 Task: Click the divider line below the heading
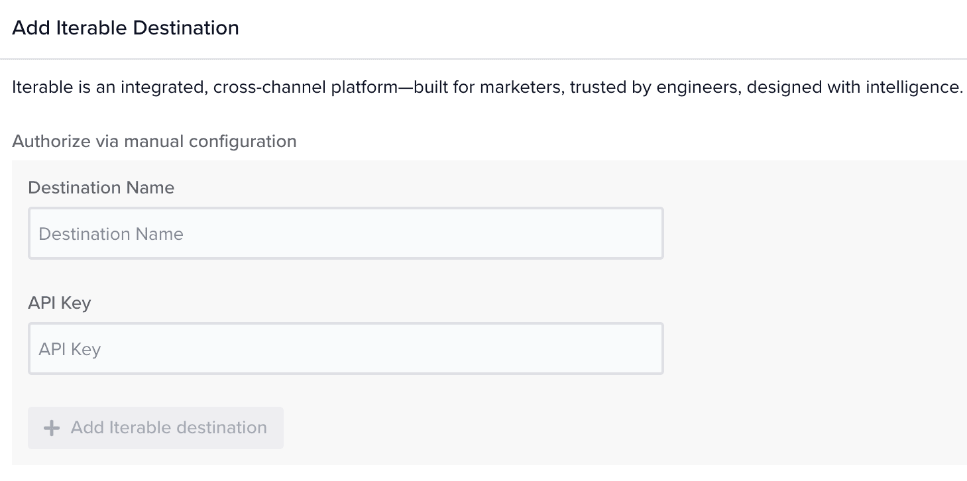(x=483, y=59)
